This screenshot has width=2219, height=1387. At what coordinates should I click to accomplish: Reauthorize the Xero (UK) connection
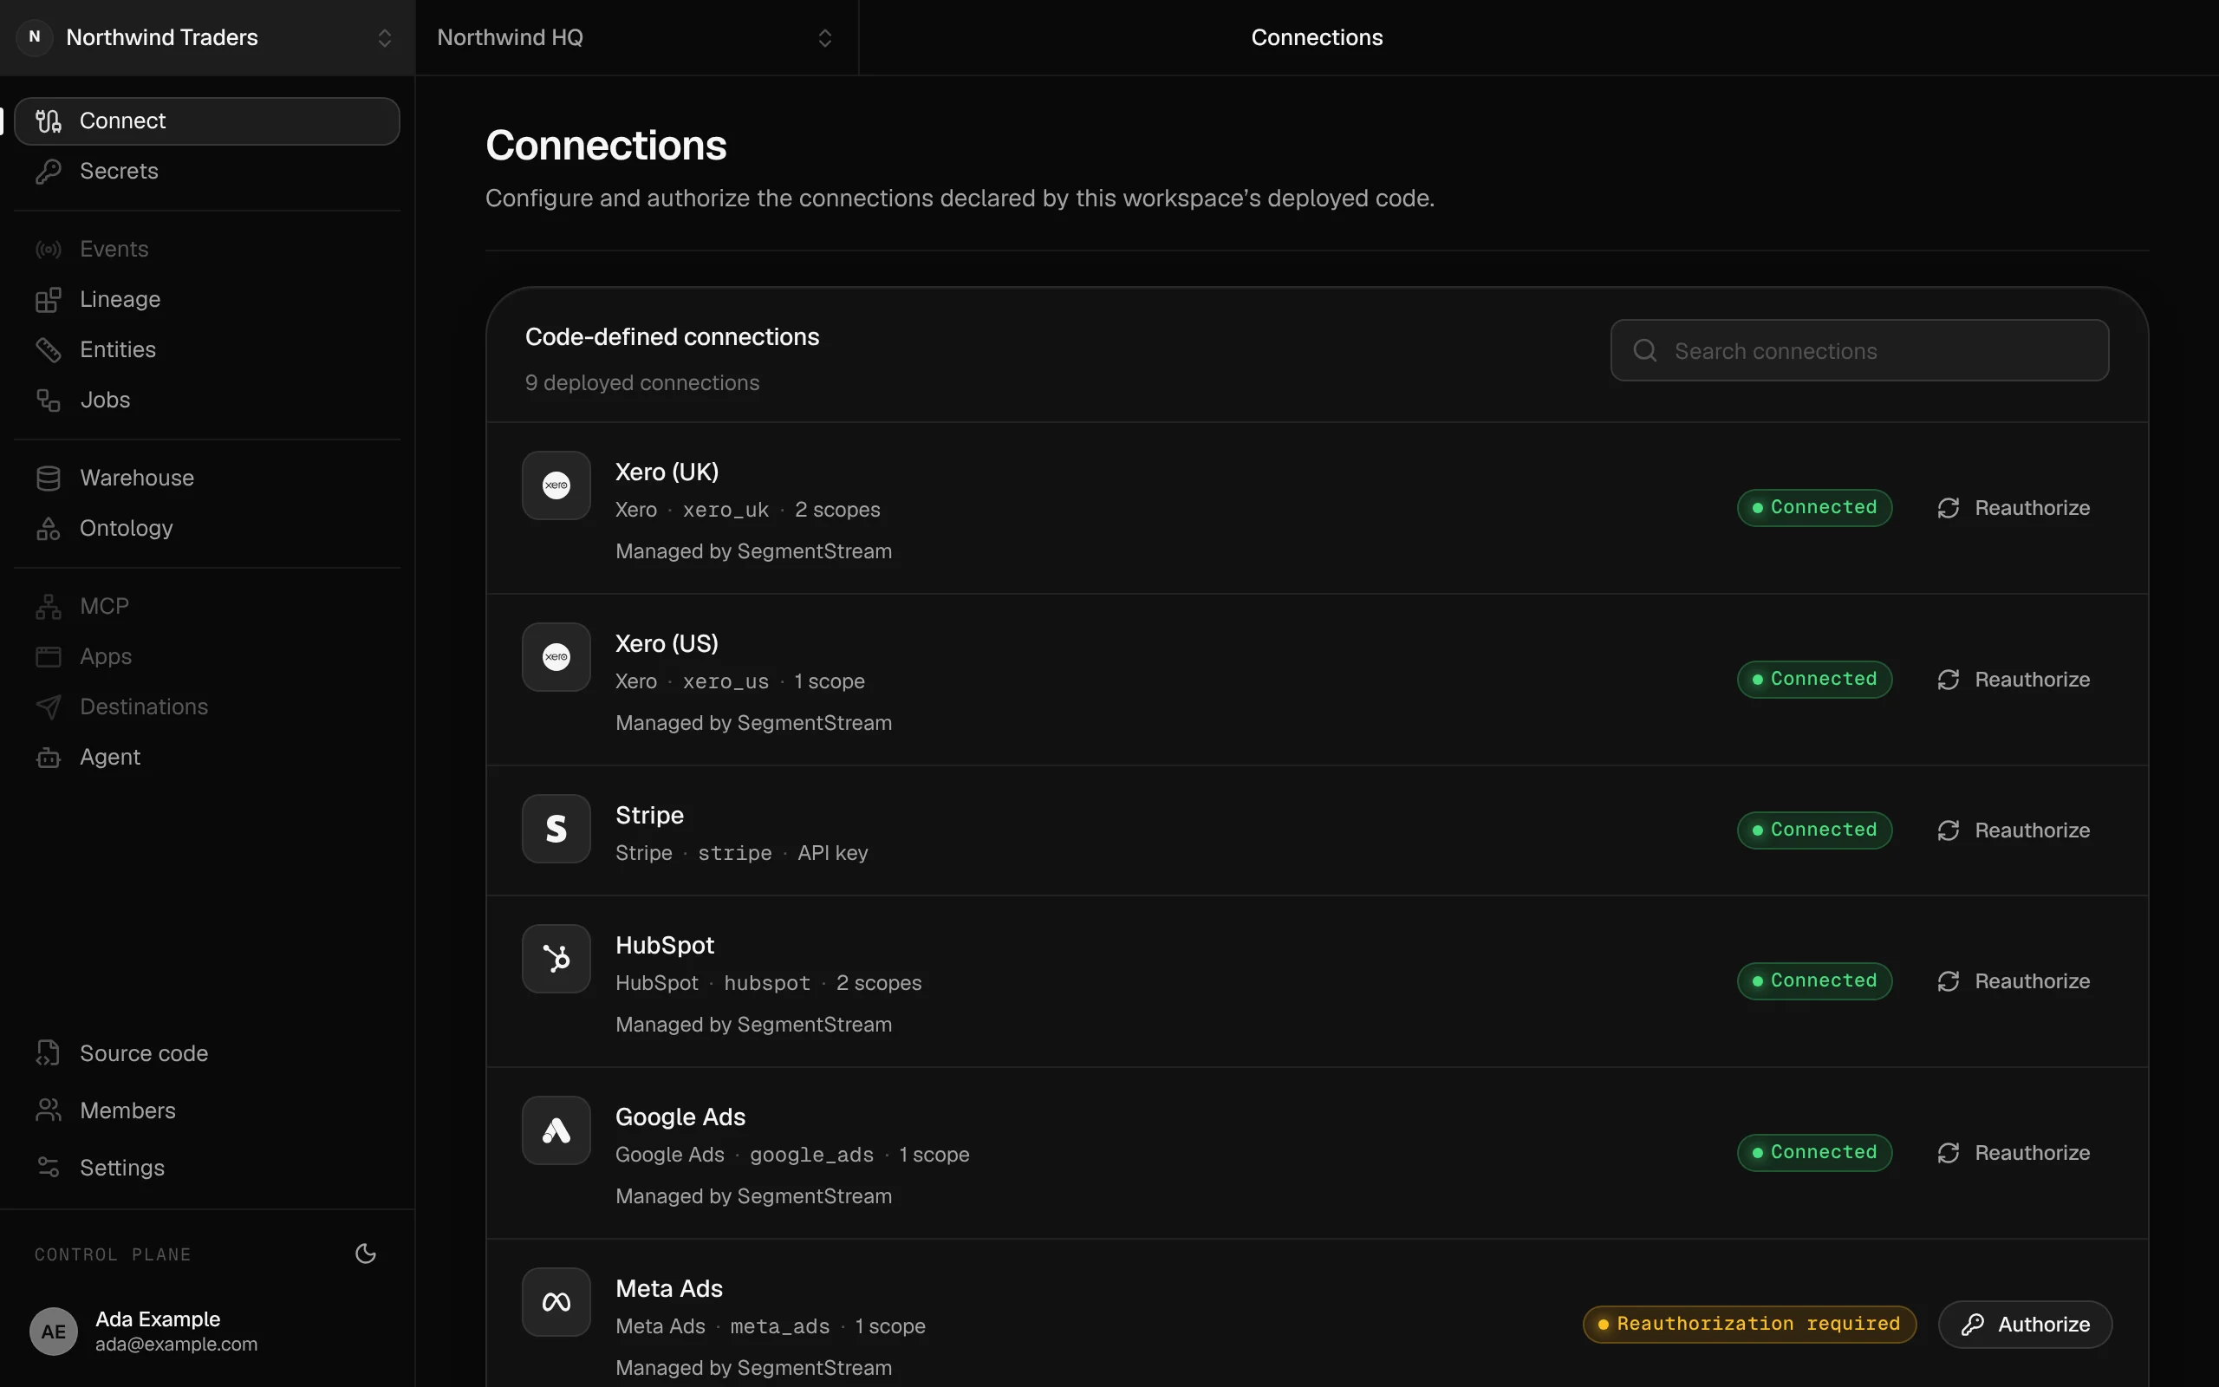coord(2014,508)
